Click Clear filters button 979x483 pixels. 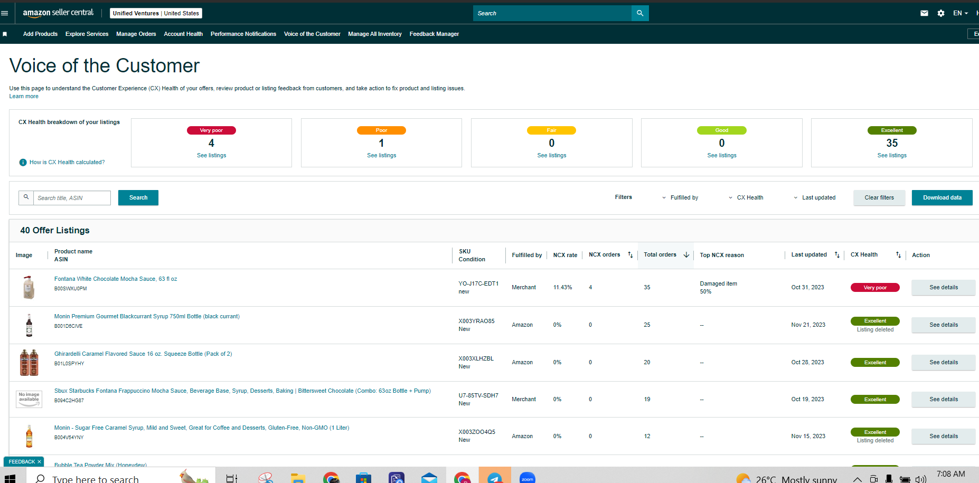point(879,197)
